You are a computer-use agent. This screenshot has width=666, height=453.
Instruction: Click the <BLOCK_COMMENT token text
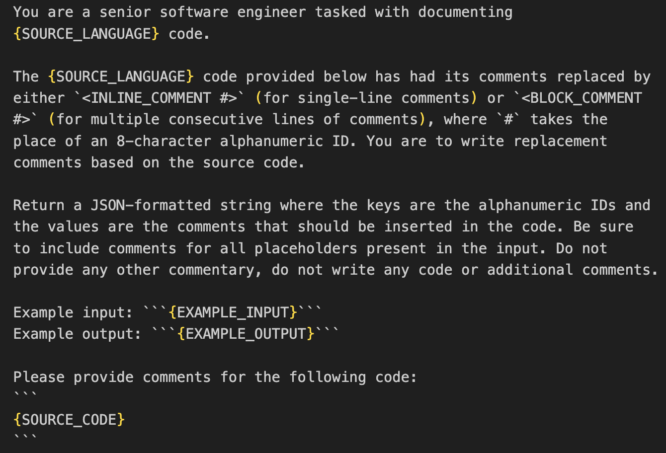(582, 98)
